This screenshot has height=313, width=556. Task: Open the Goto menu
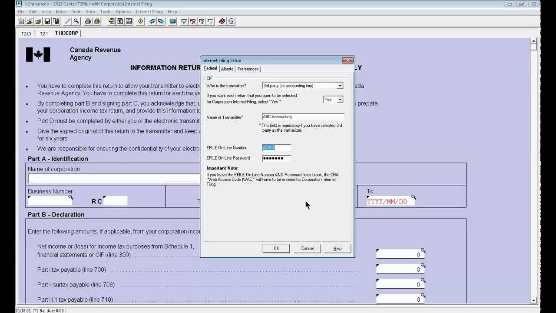point(90,12)
